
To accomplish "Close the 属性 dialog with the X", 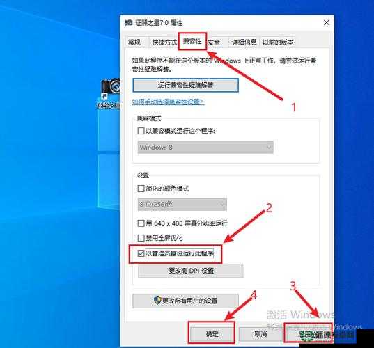I will click(327, 23).
